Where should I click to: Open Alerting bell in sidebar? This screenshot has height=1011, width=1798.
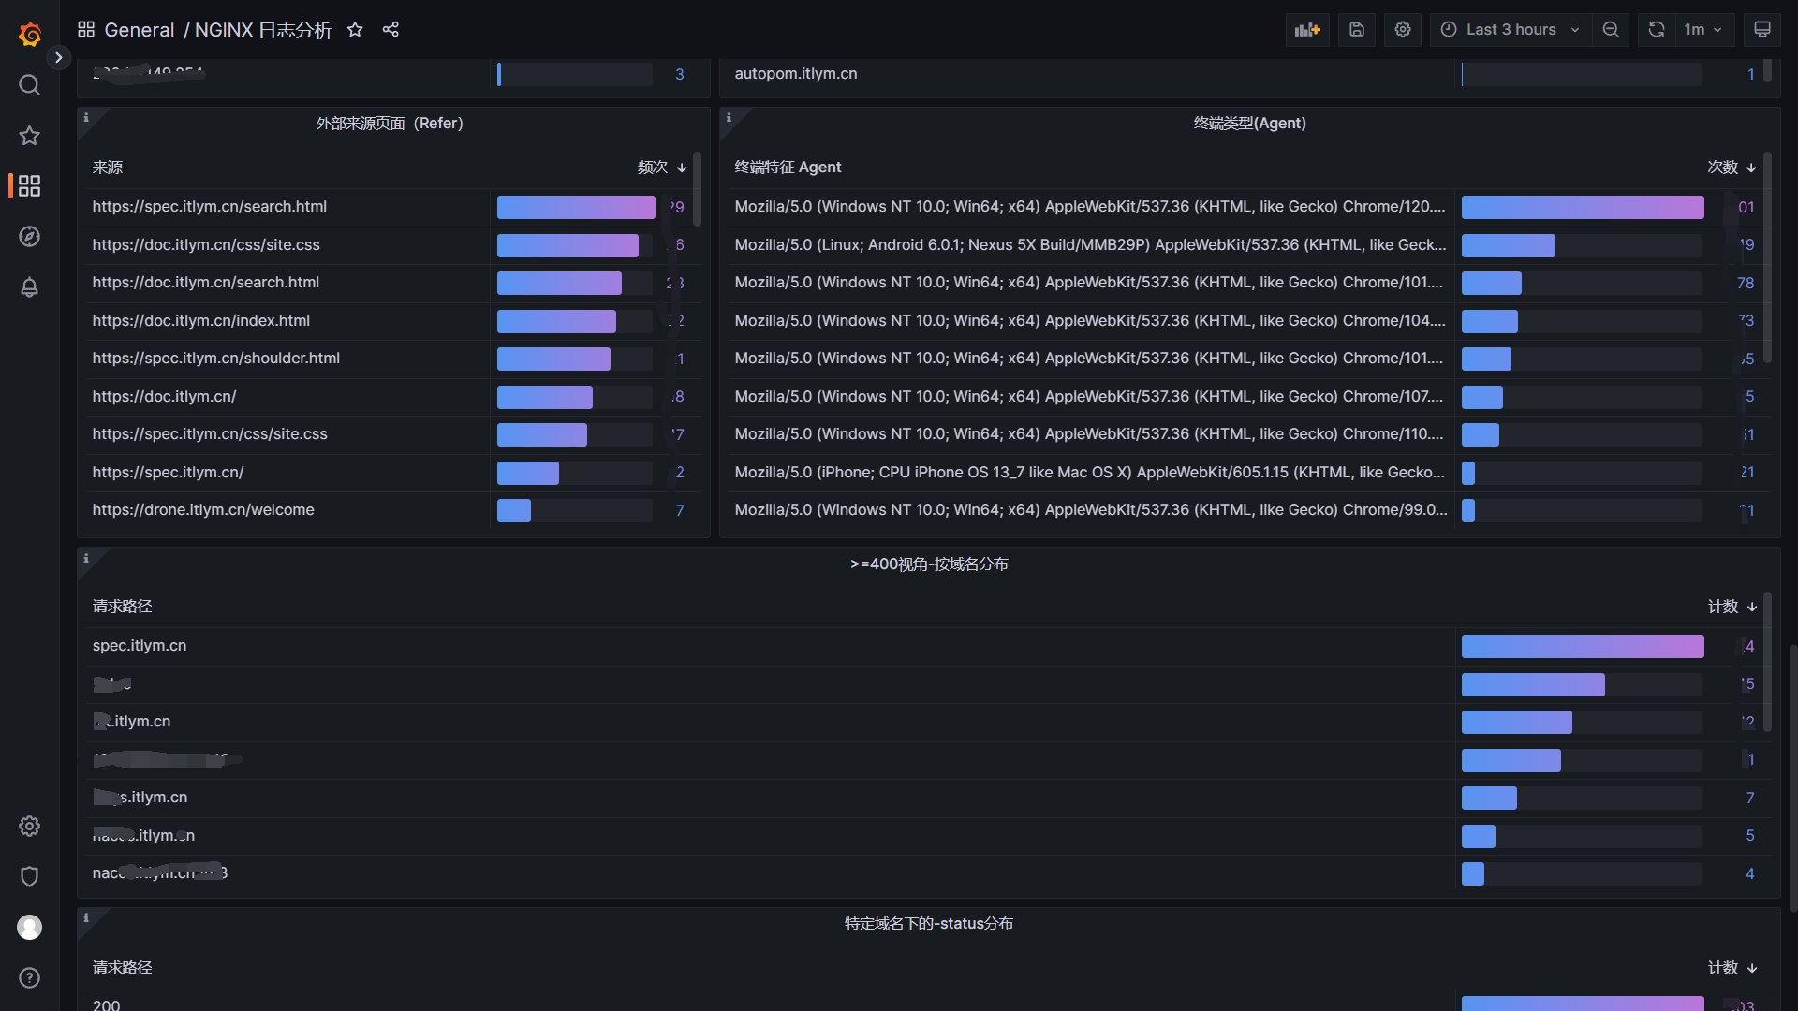pos(29,287)
